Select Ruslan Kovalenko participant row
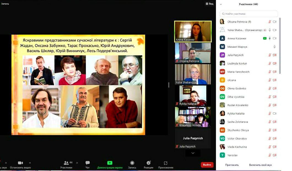 [x=248, y=105]
